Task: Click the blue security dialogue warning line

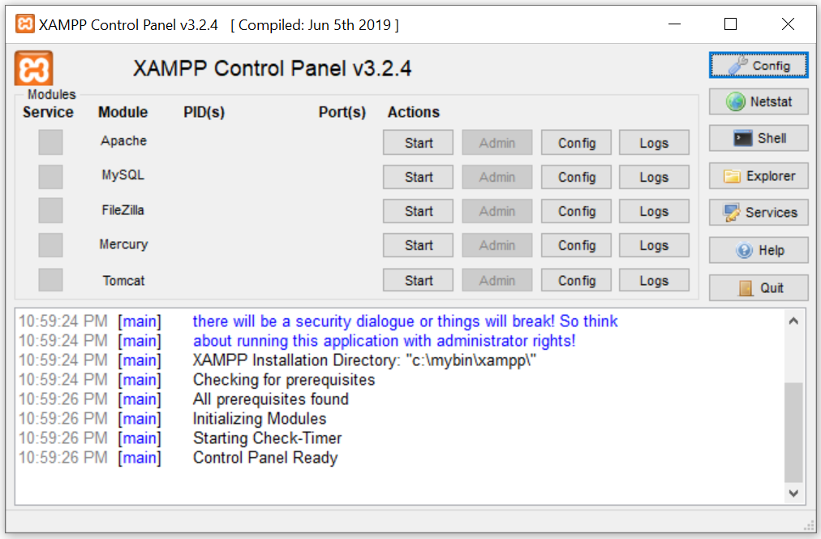Action: pos(406,321)
